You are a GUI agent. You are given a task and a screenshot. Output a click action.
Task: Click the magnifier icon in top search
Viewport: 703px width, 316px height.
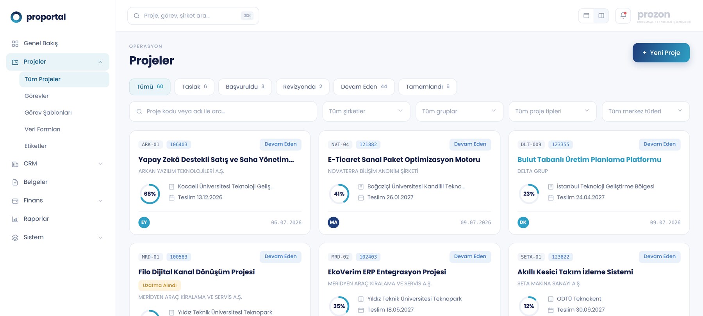137,16
